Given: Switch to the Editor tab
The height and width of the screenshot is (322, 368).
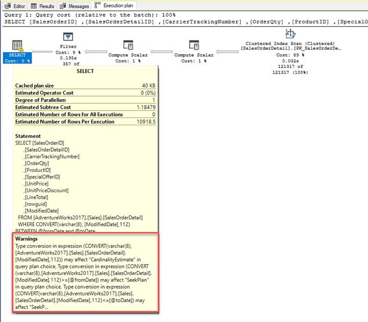Looking at the screenshot, I should [x=14, y=6].
